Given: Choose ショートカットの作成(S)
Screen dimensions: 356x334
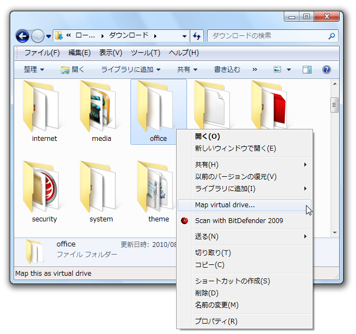Looking at the screenshot, I should tap(245, 281).
